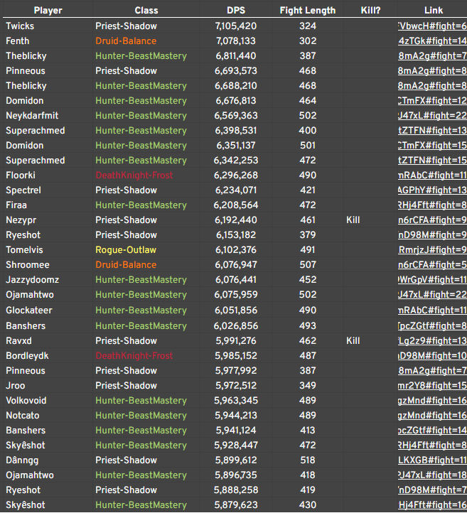Select Floorki DeathKnight-Frost class cell
Viewport: 467px width, 513px height.
tap(134, 175)
